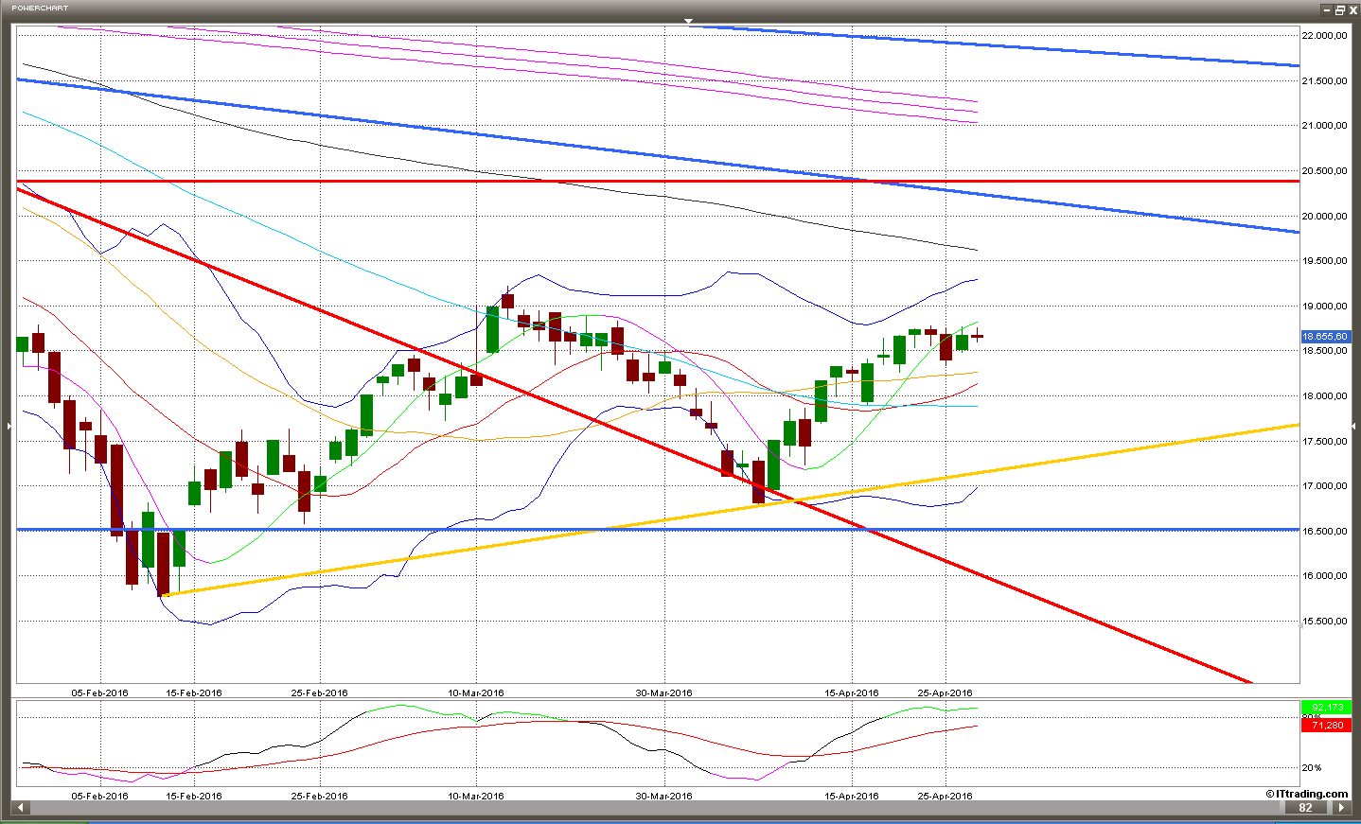Click the horizontal scrollbar track
Screen dimensions: 1361x824
coord(655,807)
